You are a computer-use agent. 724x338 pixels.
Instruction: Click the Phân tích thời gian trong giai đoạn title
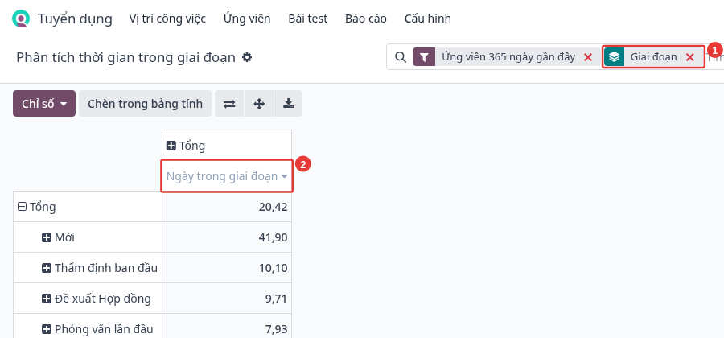coord(126,58)
